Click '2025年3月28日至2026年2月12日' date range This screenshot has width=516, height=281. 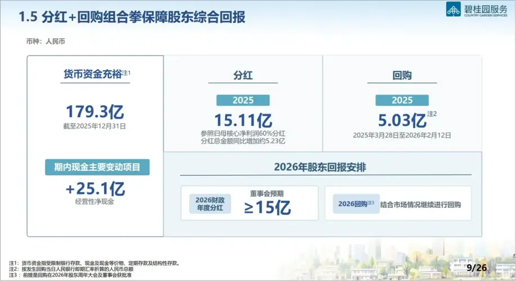click(x=402, y=135)
